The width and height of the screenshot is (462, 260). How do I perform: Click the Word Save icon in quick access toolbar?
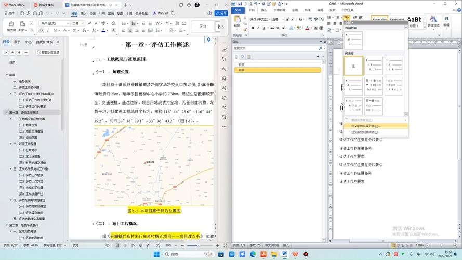(240, 4)
